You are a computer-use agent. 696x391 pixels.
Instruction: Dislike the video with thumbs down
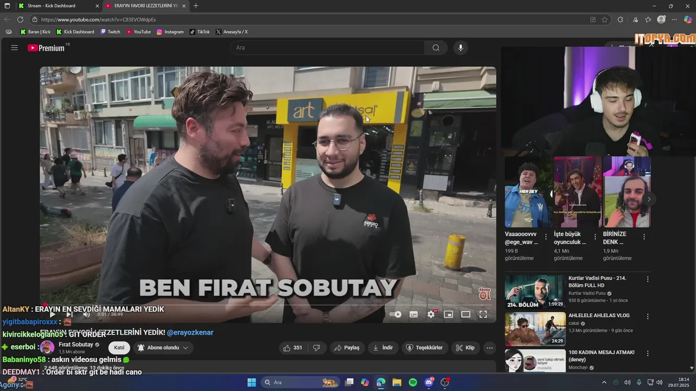316,348
